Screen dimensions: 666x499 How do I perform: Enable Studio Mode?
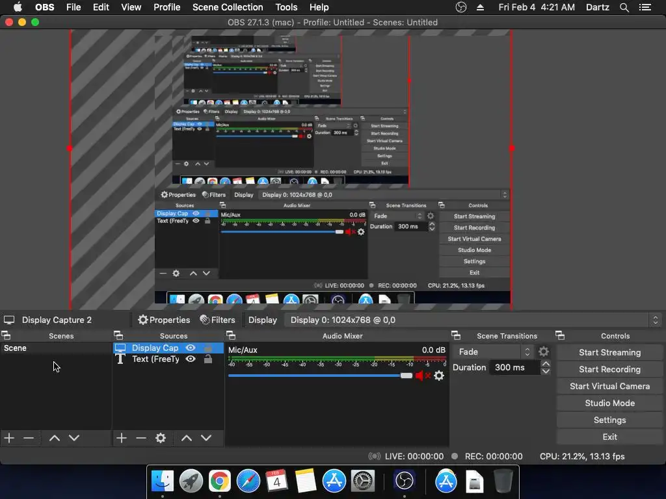coord(609,403)
